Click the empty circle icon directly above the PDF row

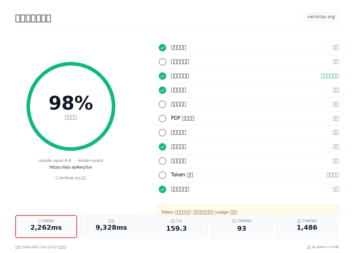point(162,104)
